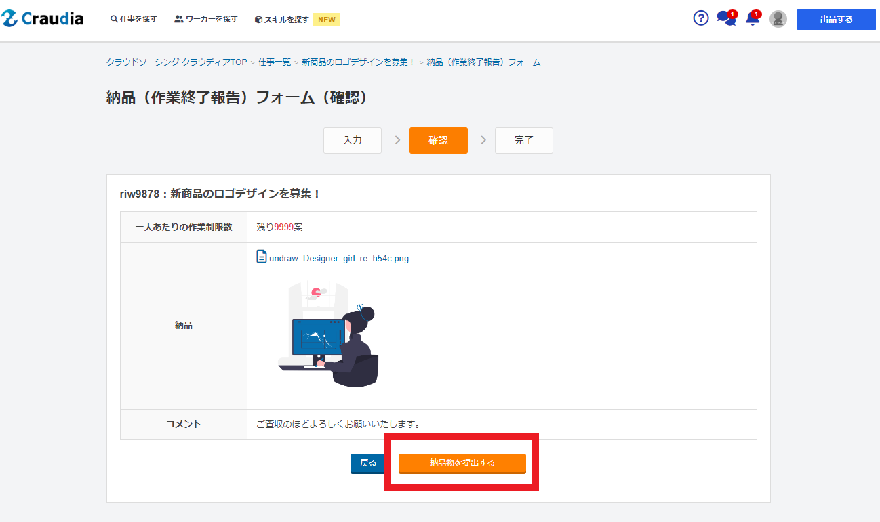
Task: Select the 確認 step
Action: 438,141
